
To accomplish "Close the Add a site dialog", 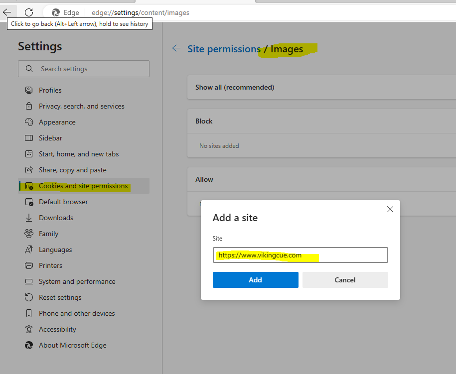I will click(x=390, y=210).
